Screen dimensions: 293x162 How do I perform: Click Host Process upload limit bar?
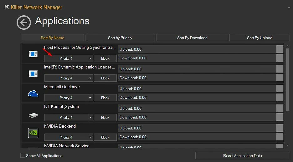(201, 49)
